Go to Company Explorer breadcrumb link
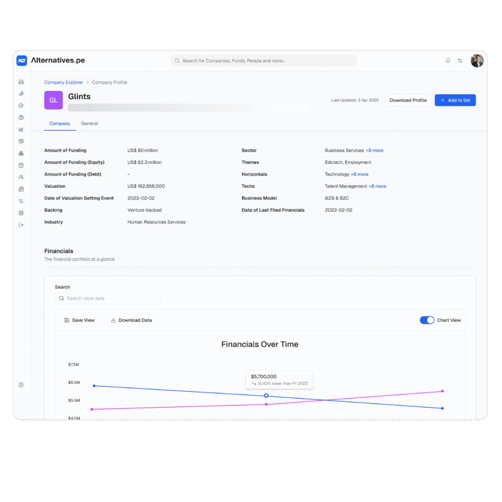Screen dimensions: 502x502 [x=64, y=82]
